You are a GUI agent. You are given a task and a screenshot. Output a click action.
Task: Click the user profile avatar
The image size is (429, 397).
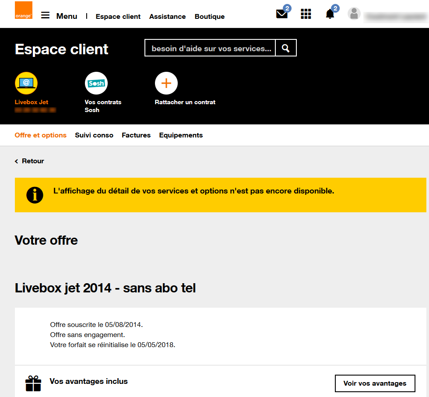[354, 14]
